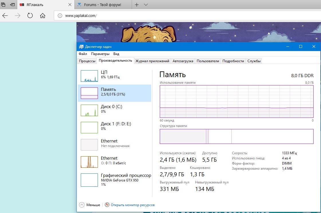Click the Resource Monitor icon at bottom

click(107, 205)
